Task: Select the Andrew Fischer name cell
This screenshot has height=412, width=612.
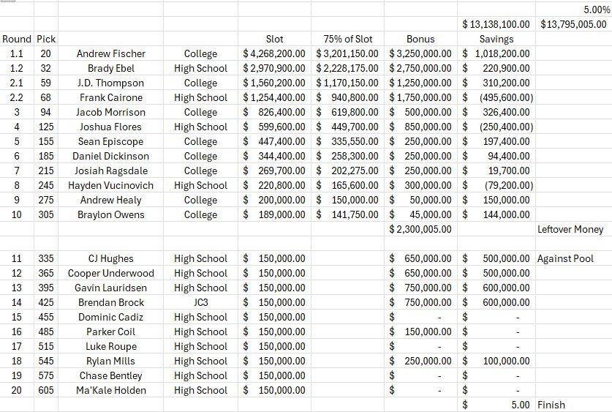Action: click(x=110, y=53)
